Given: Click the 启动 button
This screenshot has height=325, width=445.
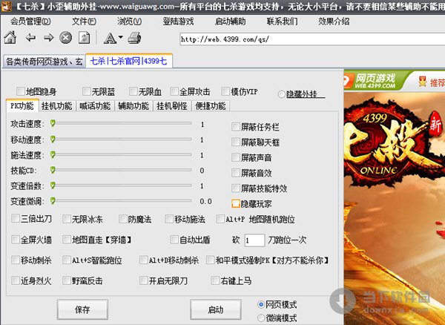Looking at the screenshot, I should pyautogui.click(x=215, y=309).
